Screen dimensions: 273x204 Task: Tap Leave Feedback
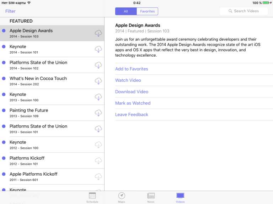132,115
